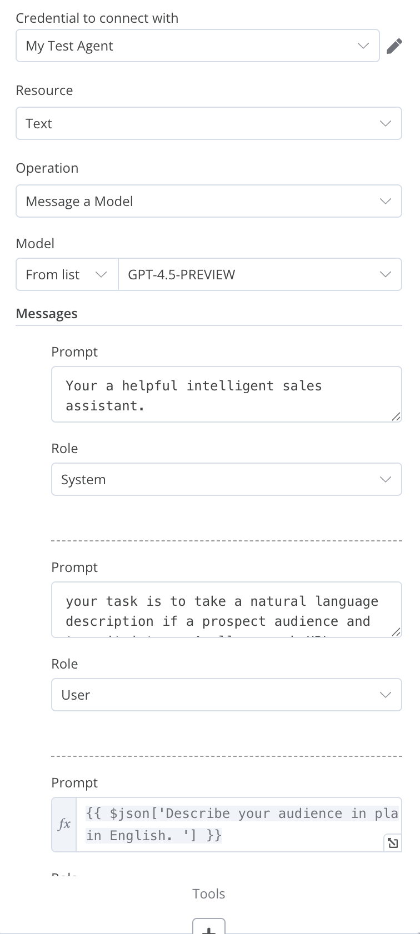Open the Role dropdown set to System
The height and width of the screenshot is (934, 420).
click(227, 479)
